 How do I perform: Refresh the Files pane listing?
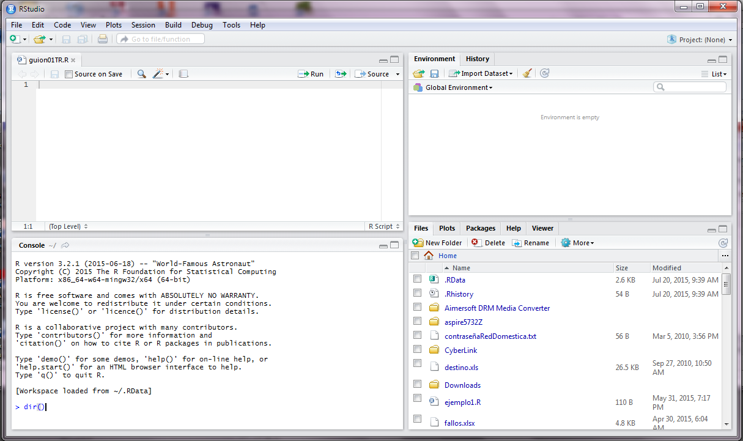[x=723, y=243]
